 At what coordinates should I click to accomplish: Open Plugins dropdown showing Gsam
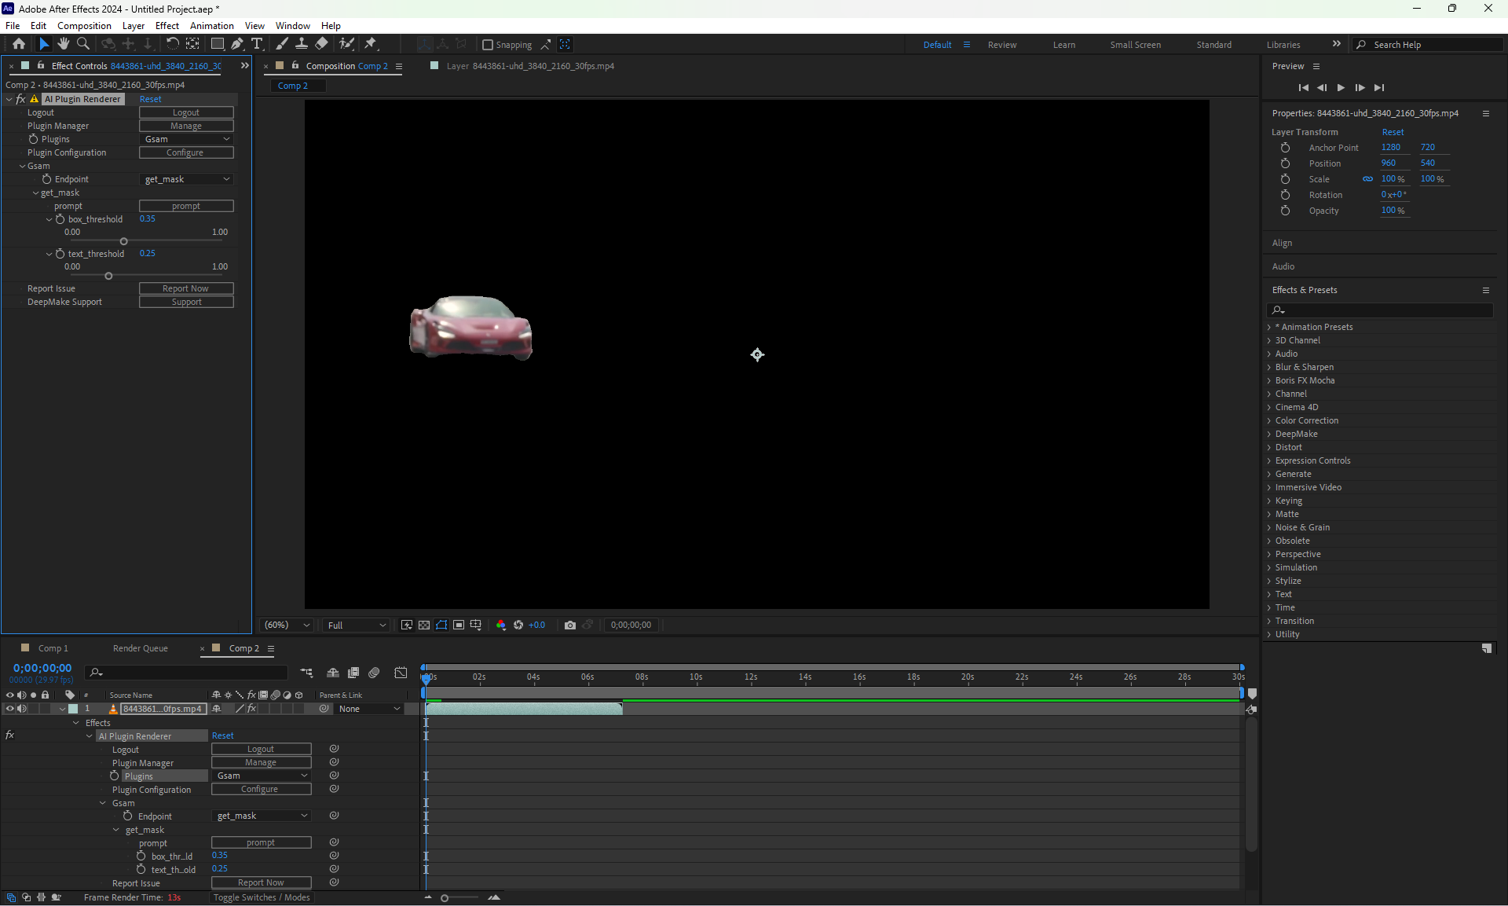186,139
